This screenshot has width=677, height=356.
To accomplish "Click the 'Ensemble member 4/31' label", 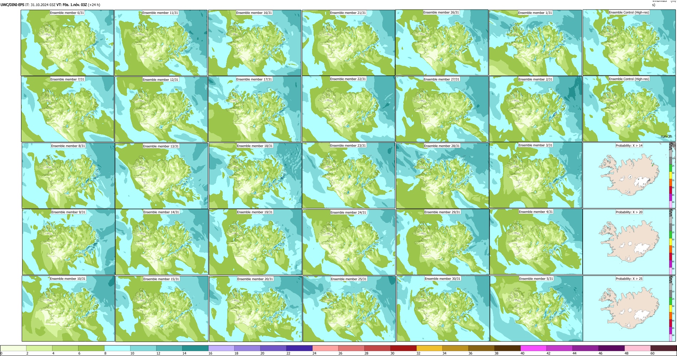I will pyautogui.click(x=536, y=212).
